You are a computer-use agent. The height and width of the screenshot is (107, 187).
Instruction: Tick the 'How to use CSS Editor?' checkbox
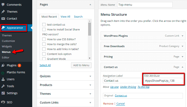pyautogui.click(x=44, y=39)
